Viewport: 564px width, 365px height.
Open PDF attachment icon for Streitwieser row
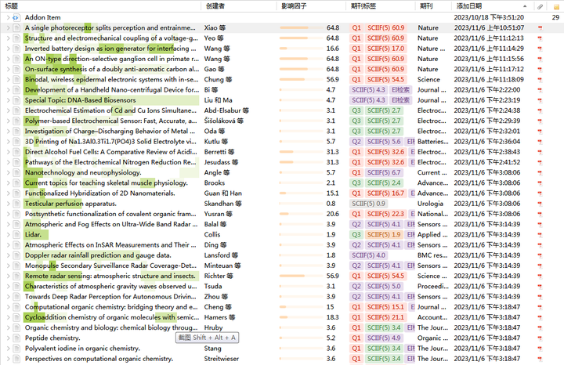[540, 359]
